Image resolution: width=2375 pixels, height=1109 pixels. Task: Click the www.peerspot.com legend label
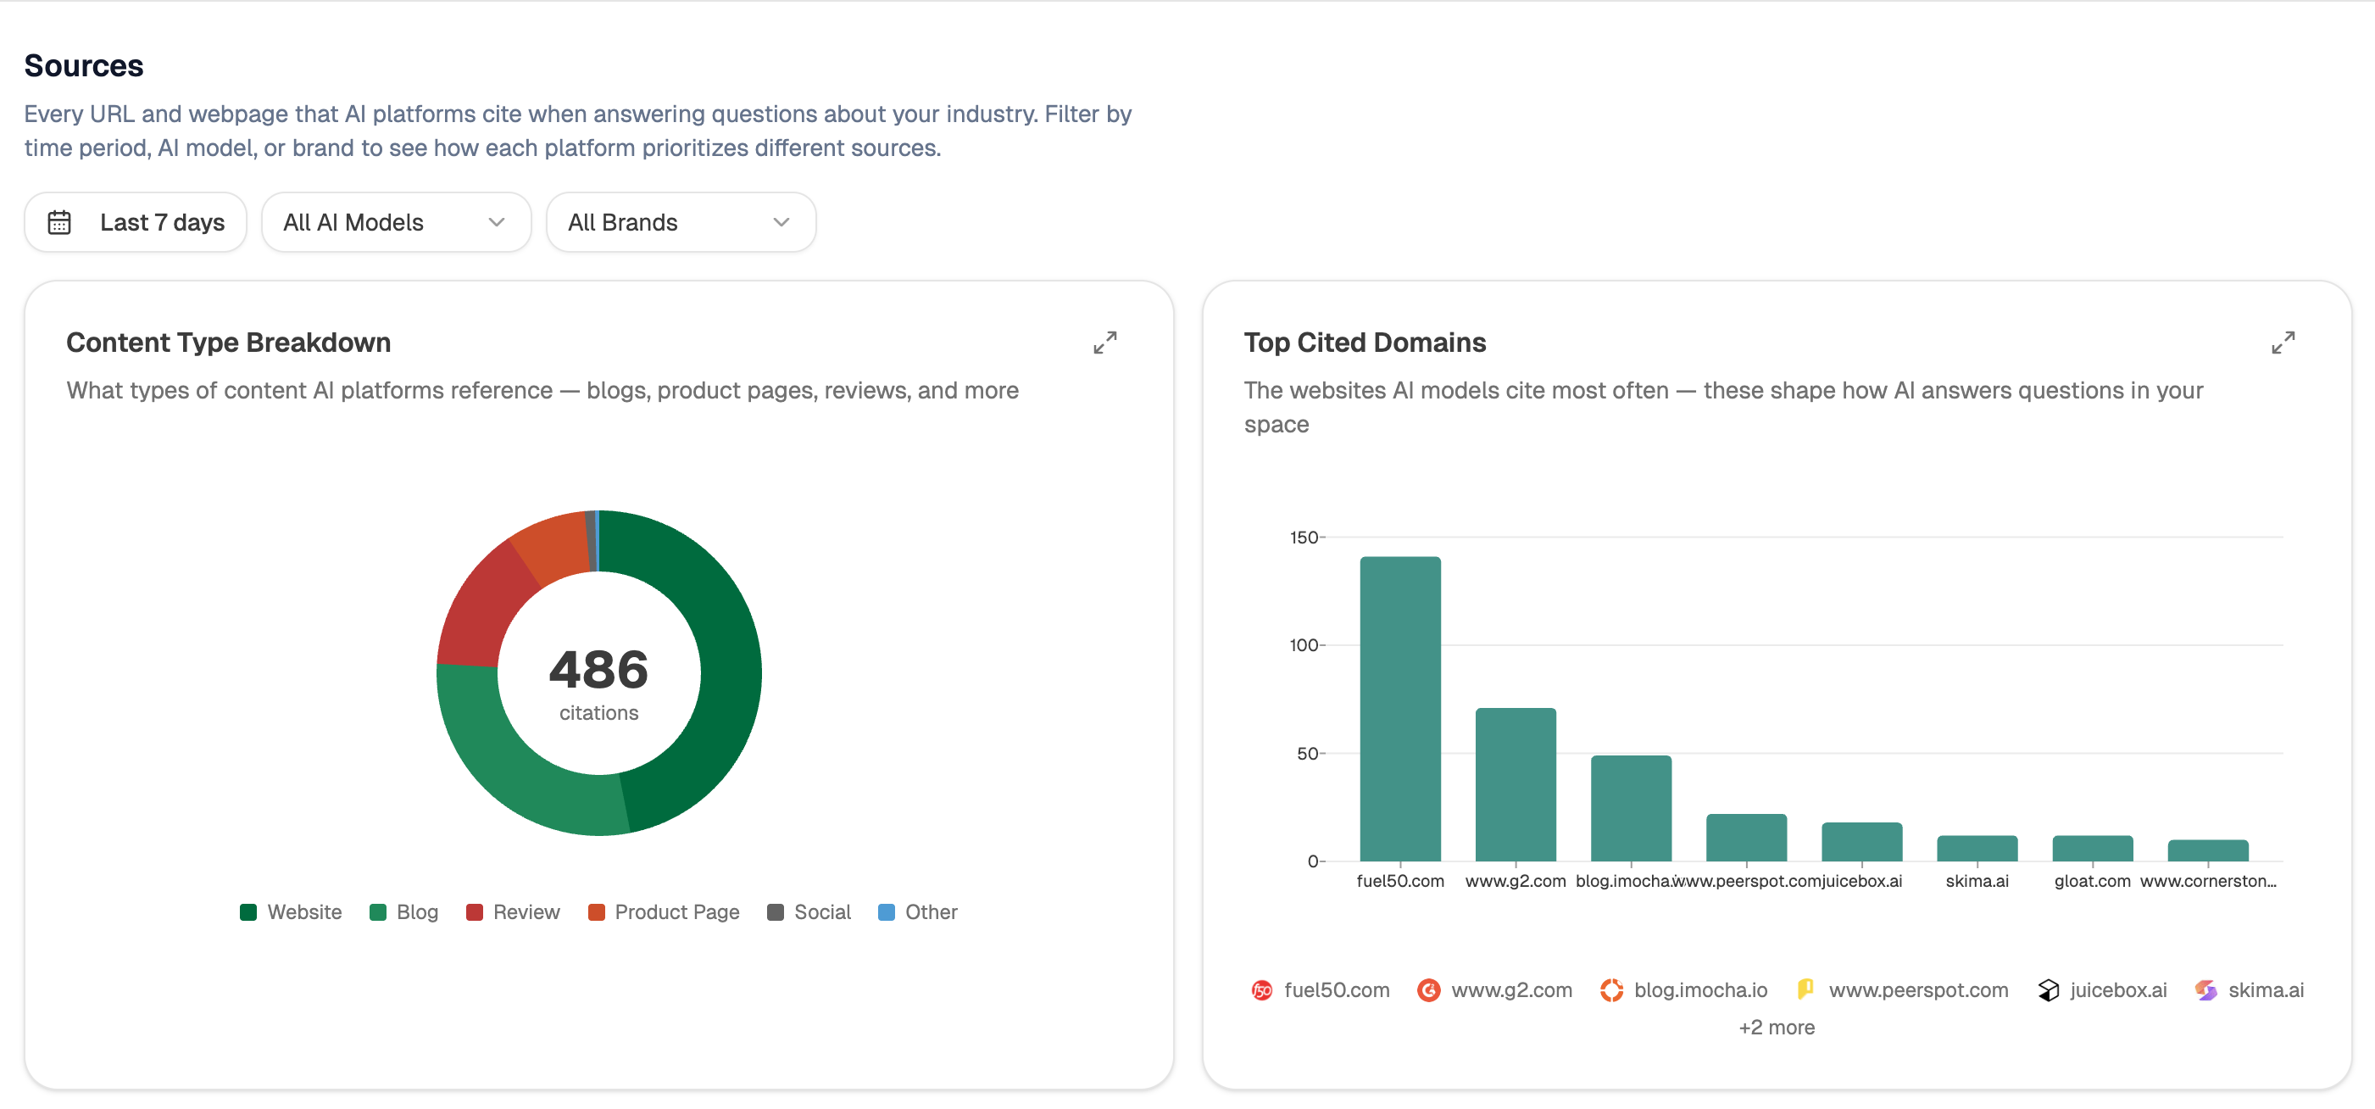click(x=1917, y=990)
